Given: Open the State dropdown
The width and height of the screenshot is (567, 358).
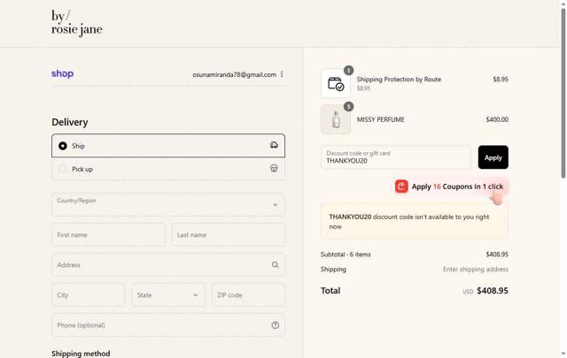Looking at the screenshot, I should pos(168,295).
